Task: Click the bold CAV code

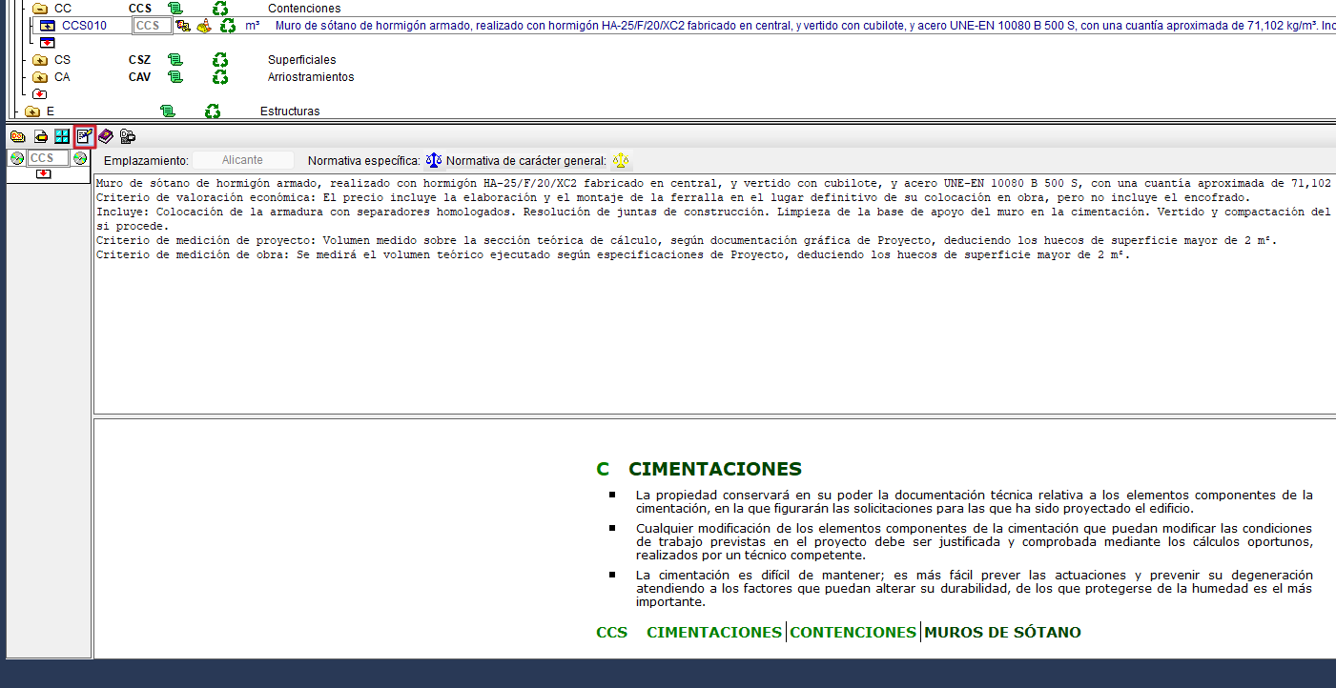Action: tap(140, 77)
